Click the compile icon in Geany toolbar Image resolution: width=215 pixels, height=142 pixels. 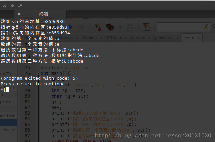pyautogui.click(x=98, y=27)
